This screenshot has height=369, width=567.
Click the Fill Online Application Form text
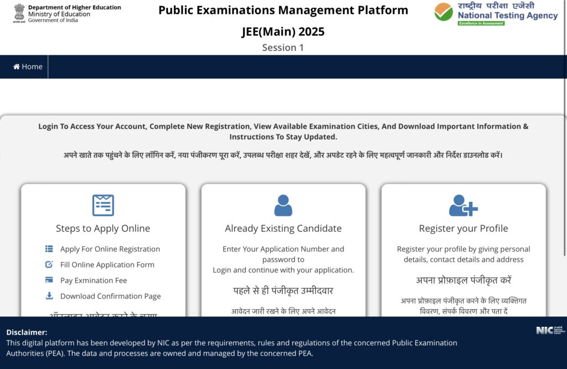tap(107, 264)
